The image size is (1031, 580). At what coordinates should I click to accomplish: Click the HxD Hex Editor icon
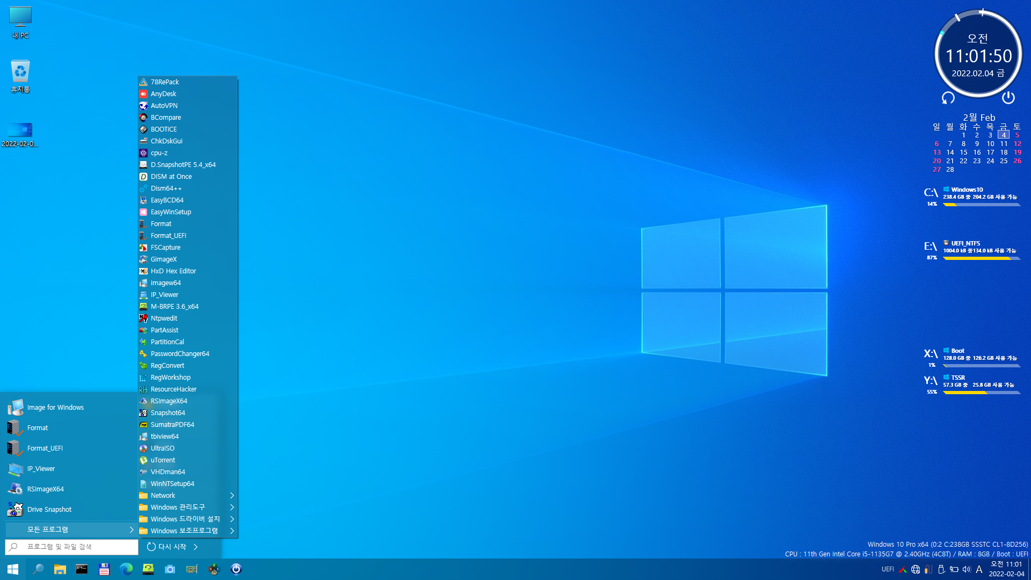(x=143, y=271)
